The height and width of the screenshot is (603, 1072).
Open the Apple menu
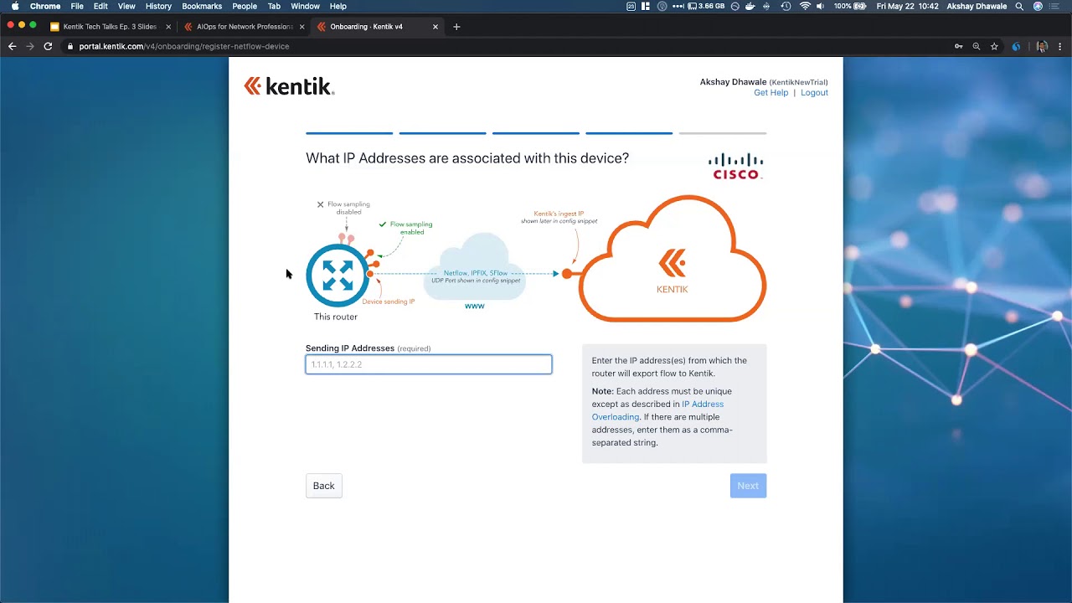(x=14, y=6)
